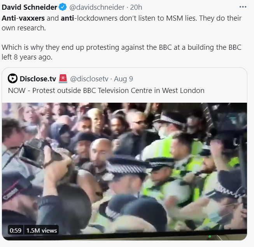Click the Disclose.tv play-logo avatar

tap(12, 79)
